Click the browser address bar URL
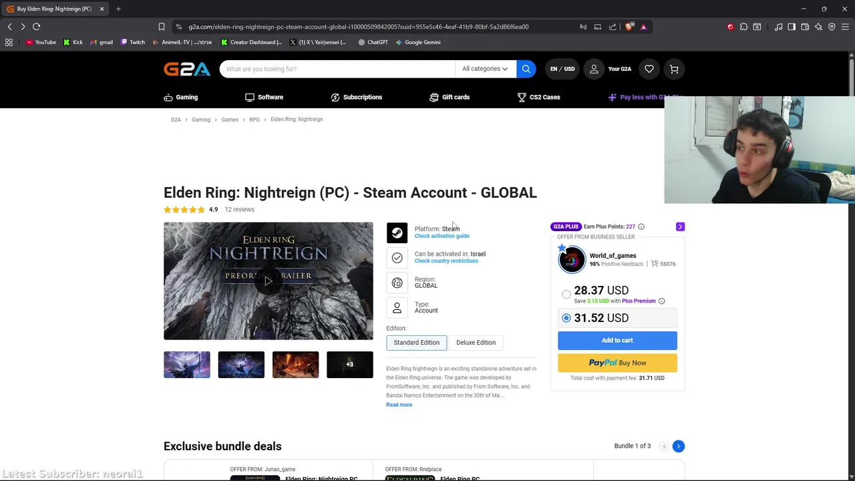Screen dimensions: 855x481 [x=358, y=27]
